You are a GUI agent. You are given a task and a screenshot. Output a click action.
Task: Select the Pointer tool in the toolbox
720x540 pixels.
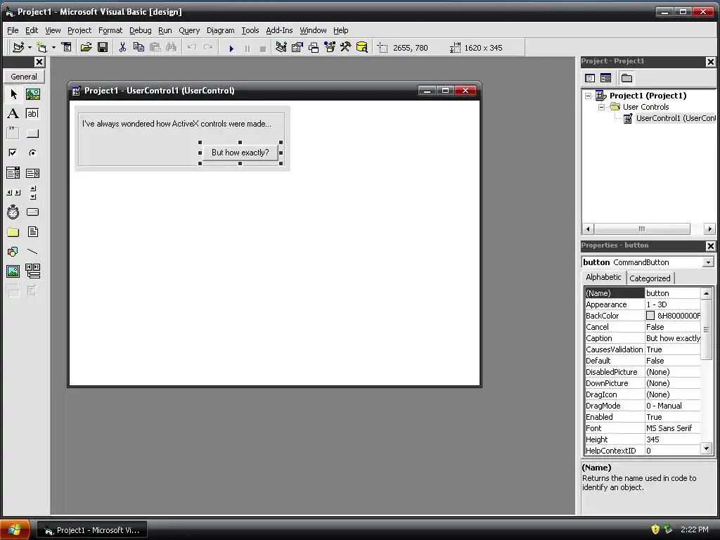[13, 94]
